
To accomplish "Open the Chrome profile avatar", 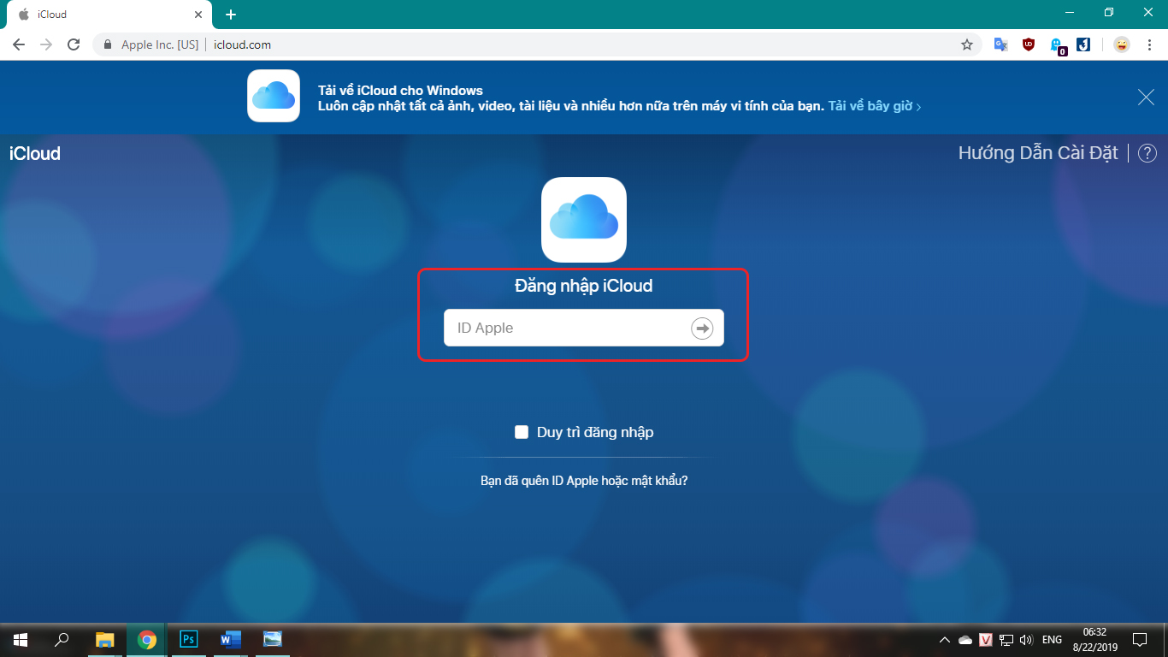I will (x=1121, y=44).
